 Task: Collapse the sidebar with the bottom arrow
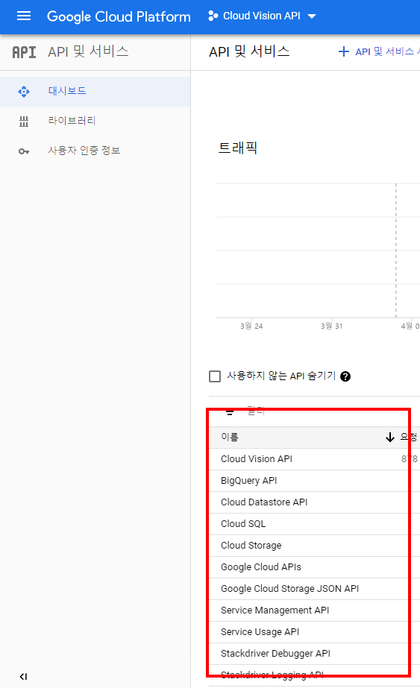point(23,677)
